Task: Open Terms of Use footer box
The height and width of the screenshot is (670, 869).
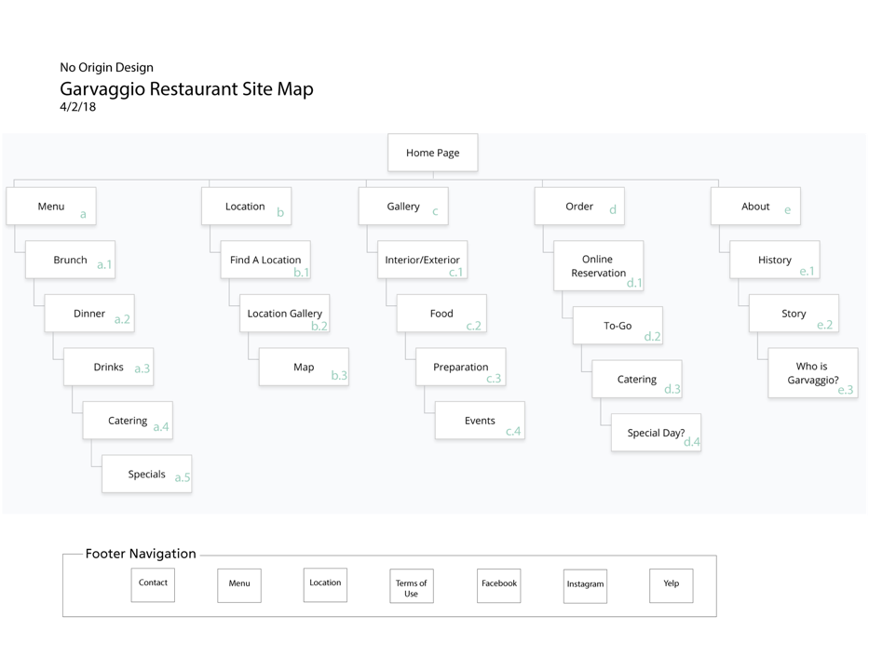Action: tap(411, 588)
